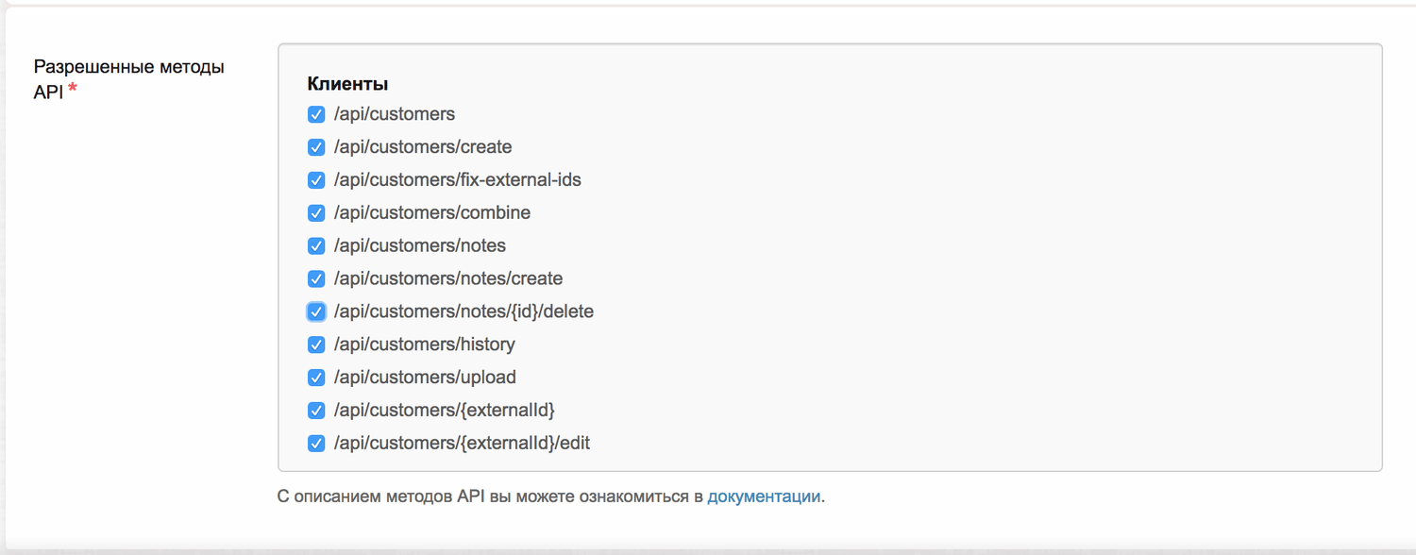Click the /api/customers/upload label text
This screenshot has height=555, width=1416.
pyautogui.click(x=425, y=377)
